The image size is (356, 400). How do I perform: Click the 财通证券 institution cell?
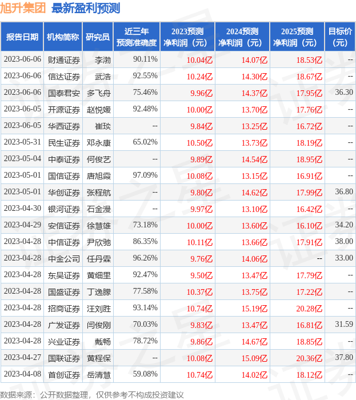click(x=64, y=60)
